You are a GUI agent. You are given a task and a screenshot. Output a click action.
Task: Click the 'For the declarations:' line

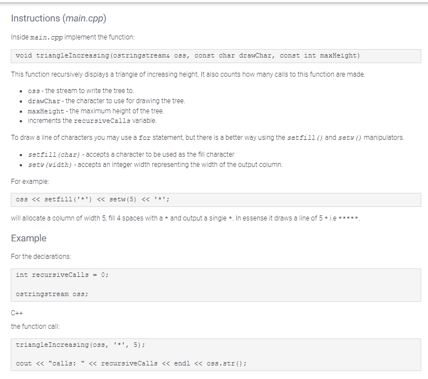(41, 257)
